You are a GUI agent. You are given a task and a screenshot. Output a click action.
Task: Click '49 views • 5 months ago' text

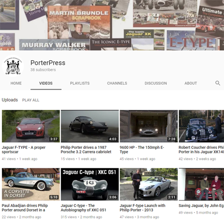[x=198, y=213]
